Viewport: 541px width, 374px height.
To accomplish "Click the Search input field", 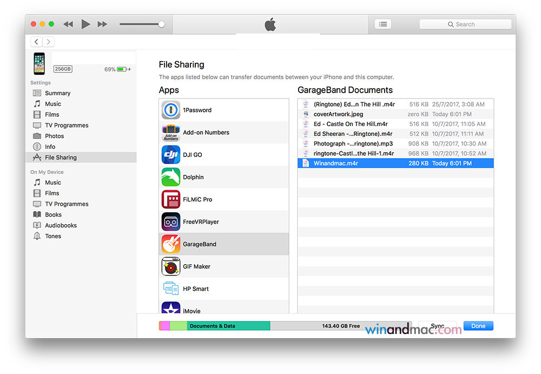I will tap(465, 24).
